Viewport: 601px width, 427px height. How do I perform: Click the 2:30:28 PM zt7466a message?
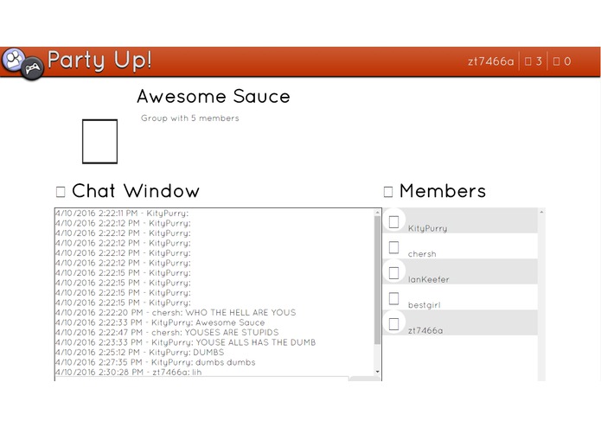(x=128, y=373)
